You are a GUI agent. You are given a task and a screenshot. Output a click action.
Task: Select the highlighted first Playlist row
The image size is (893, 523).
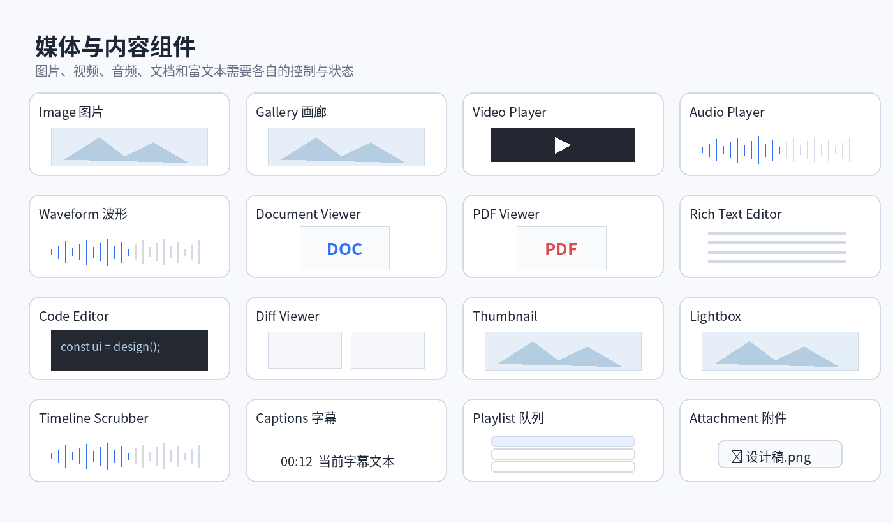(x=563, y=441)
